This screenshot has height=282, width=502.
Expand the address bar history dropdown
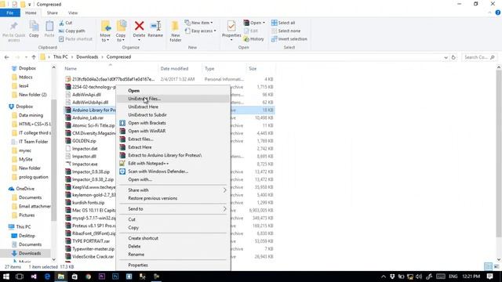pyautogui.click(x=446, y=57)
